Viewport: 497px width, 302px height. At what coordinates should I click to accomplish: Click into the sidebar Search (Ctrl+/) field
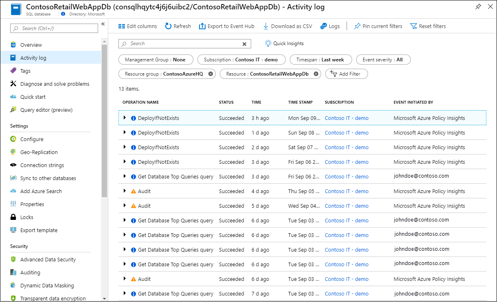pos(55,28)
